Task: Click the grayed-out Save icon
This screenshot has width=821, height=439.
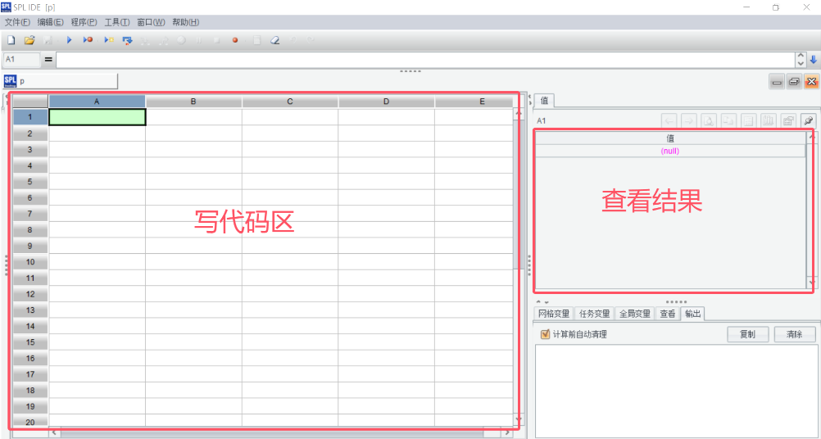Action: [48, 40]
